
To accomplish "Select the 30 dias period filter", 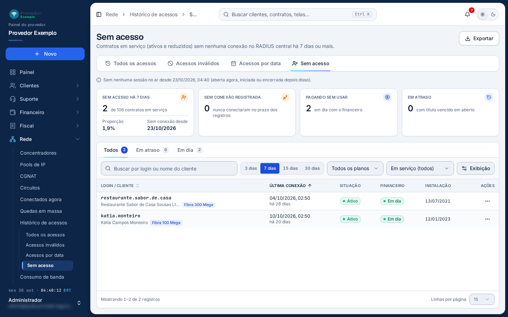I will pyautogui.click(x=312, y=168).
